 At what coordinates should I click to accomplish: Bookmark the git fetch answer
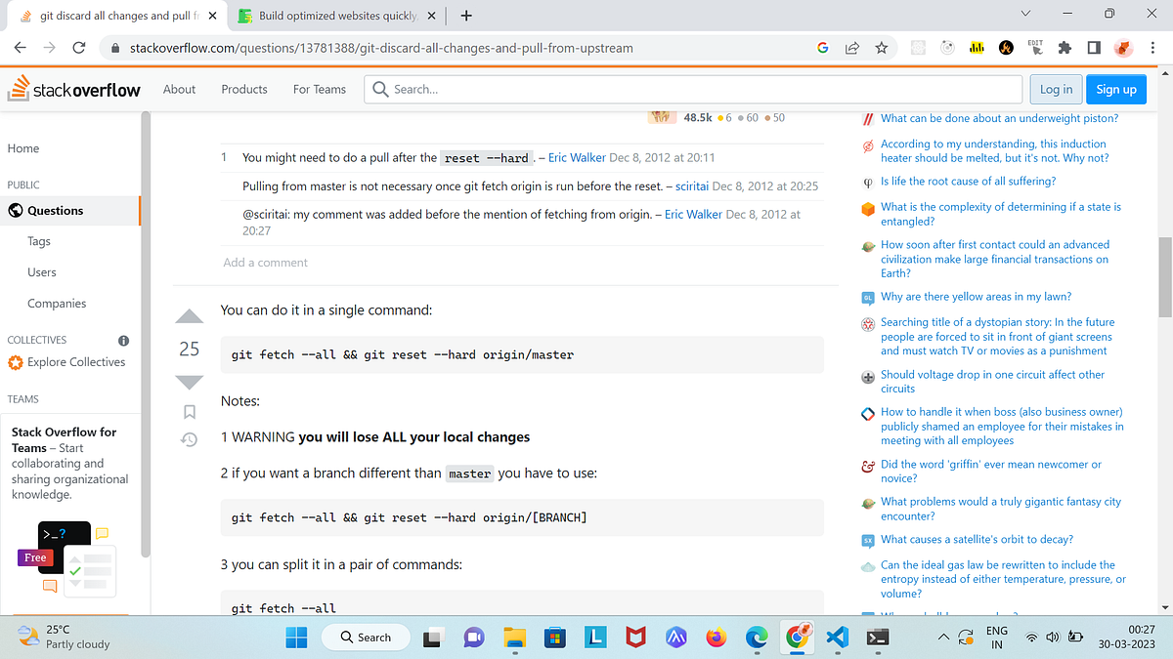190,412
